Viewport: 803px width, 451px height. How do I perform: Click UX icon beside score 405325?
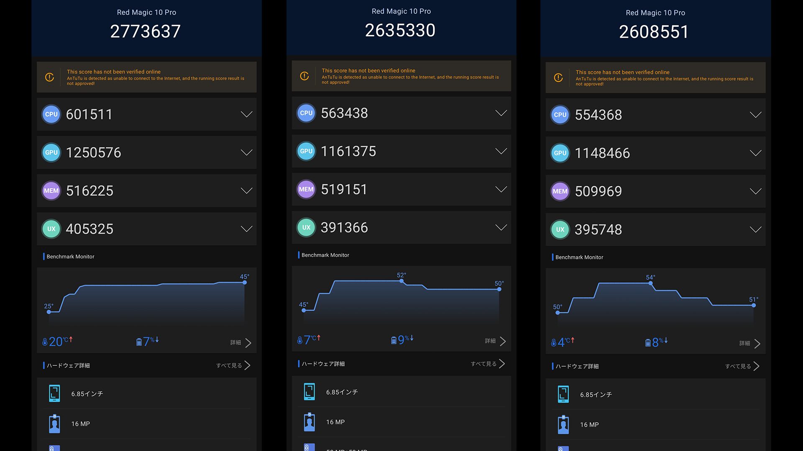51,229
